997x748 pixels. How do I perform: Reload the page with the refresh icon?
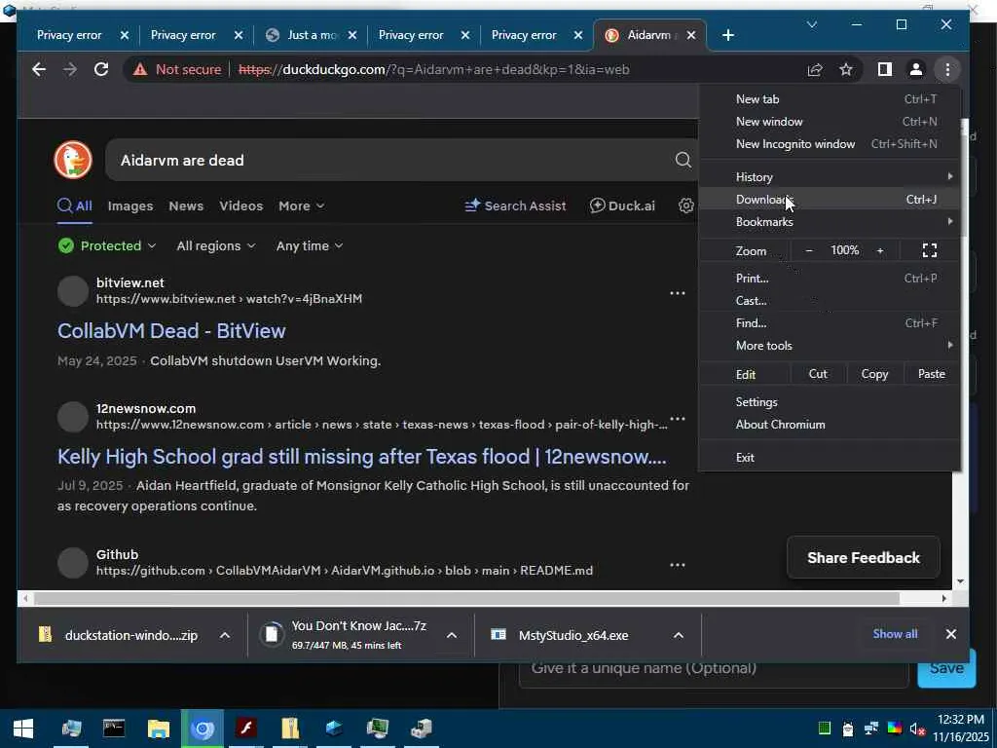(x=101, y=69)
